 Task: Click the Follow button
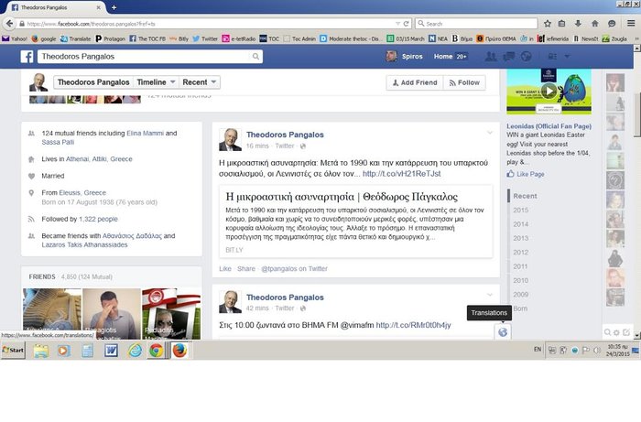[x=464, y=82]
